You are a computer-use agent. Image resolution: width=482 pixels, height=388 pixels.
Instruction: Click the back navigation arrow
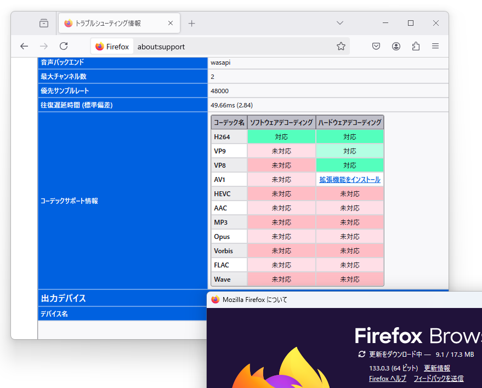(24, 47)
